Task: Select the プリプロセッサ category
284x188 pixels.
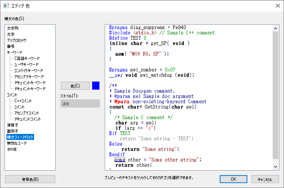Action: coord(17,40)
